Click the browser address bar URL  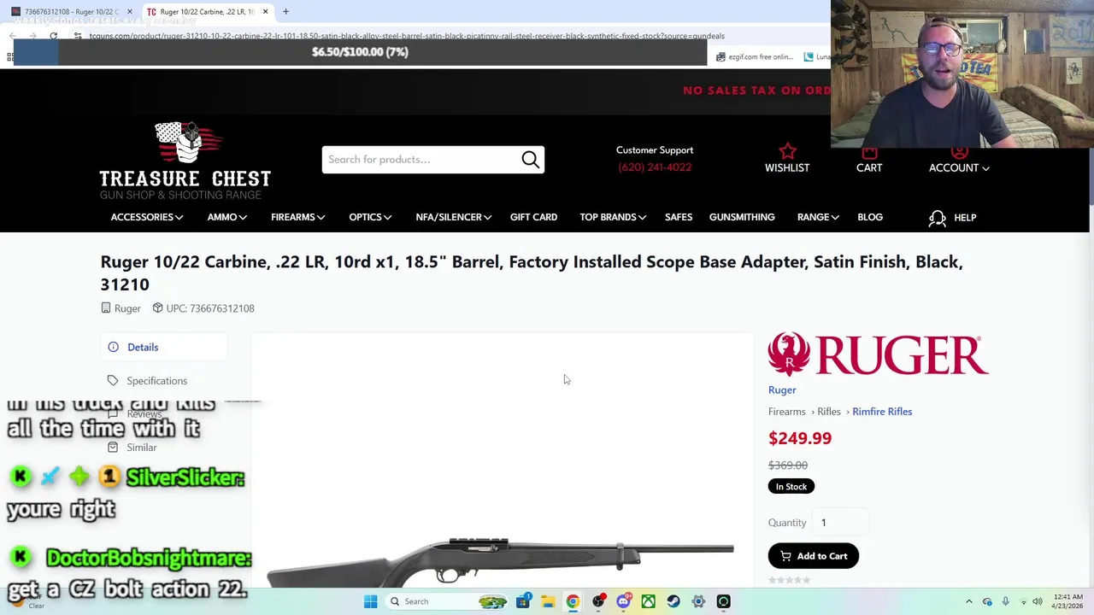[407, 36]
